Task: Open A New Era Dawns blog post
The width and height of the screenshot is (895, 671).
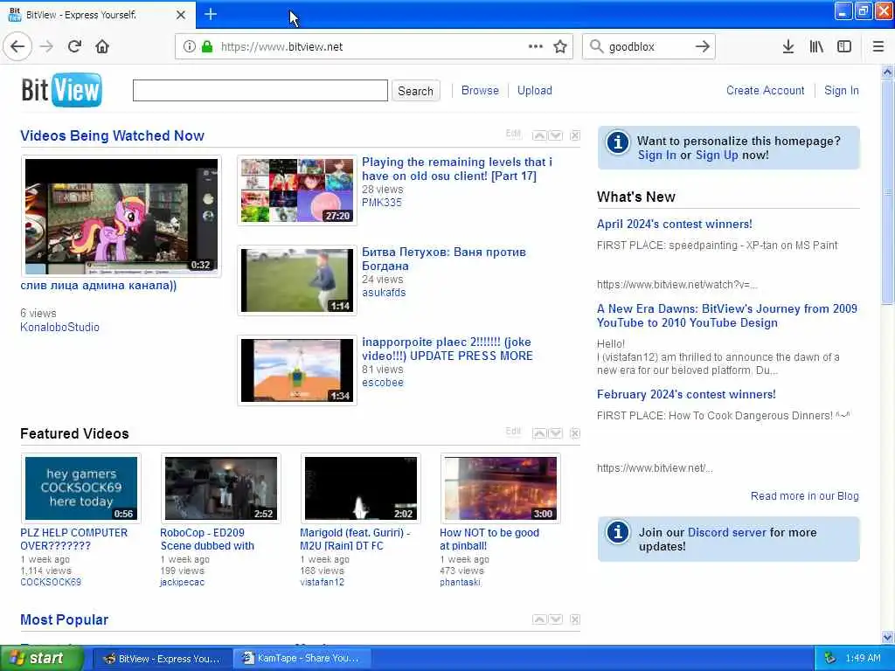Action: [726, 315]
